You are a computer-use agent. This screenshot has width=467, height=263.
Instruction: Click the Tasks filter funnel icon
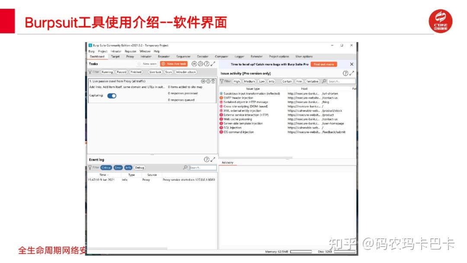tap(90, 72)
